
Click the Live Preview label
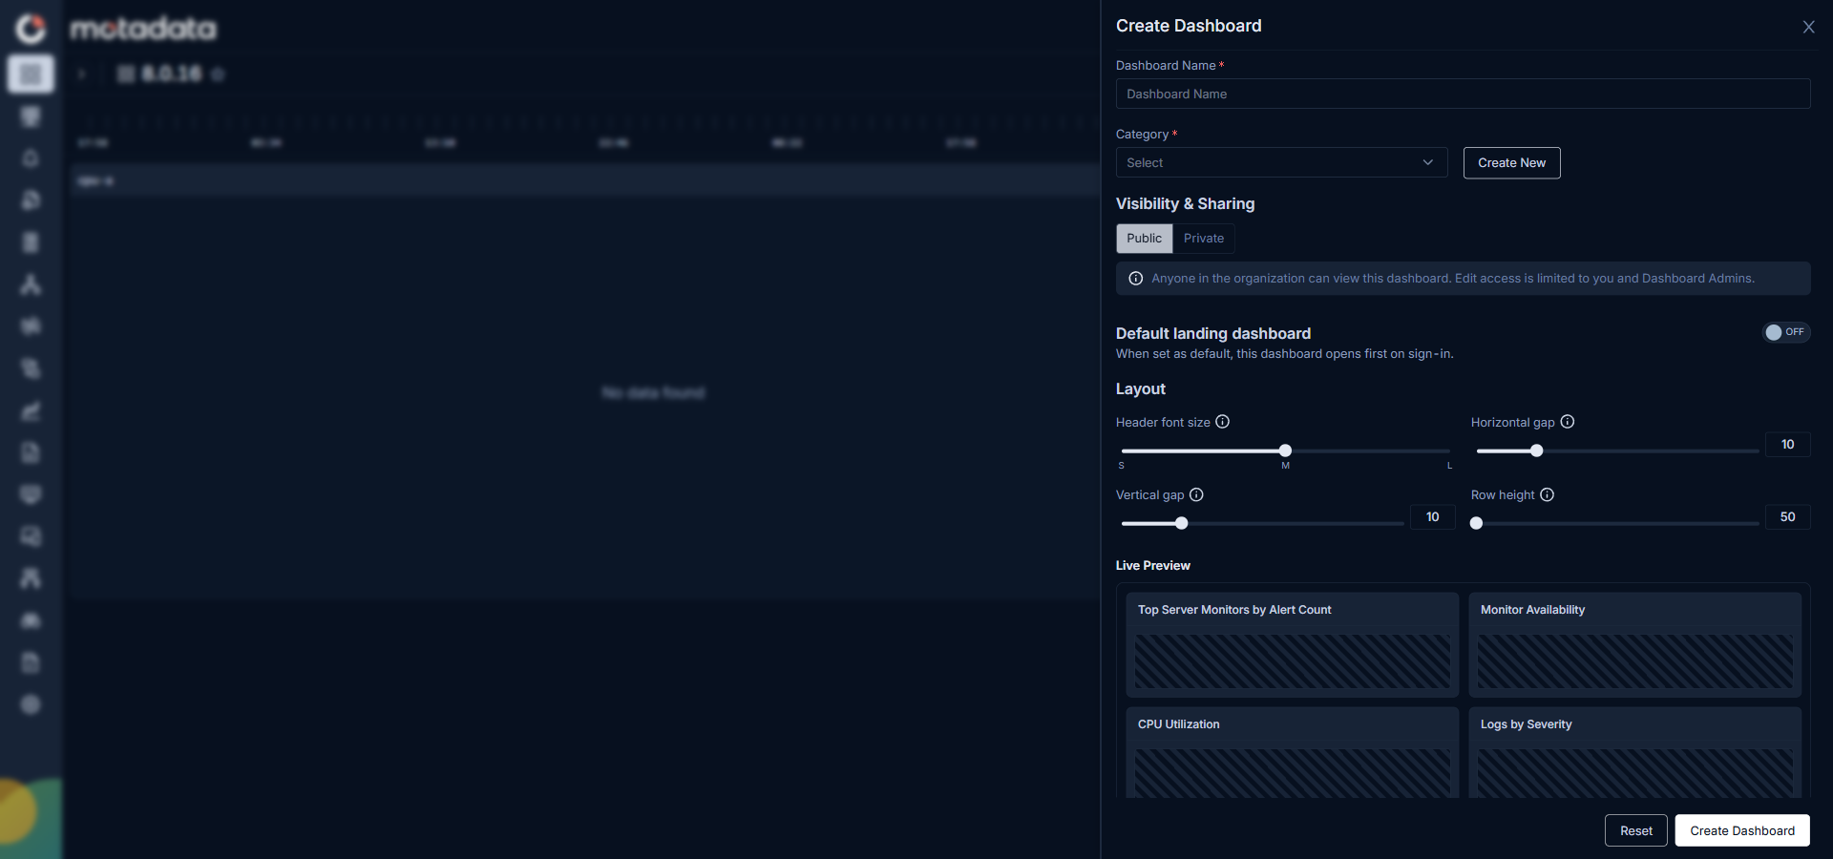point(1152,566)
